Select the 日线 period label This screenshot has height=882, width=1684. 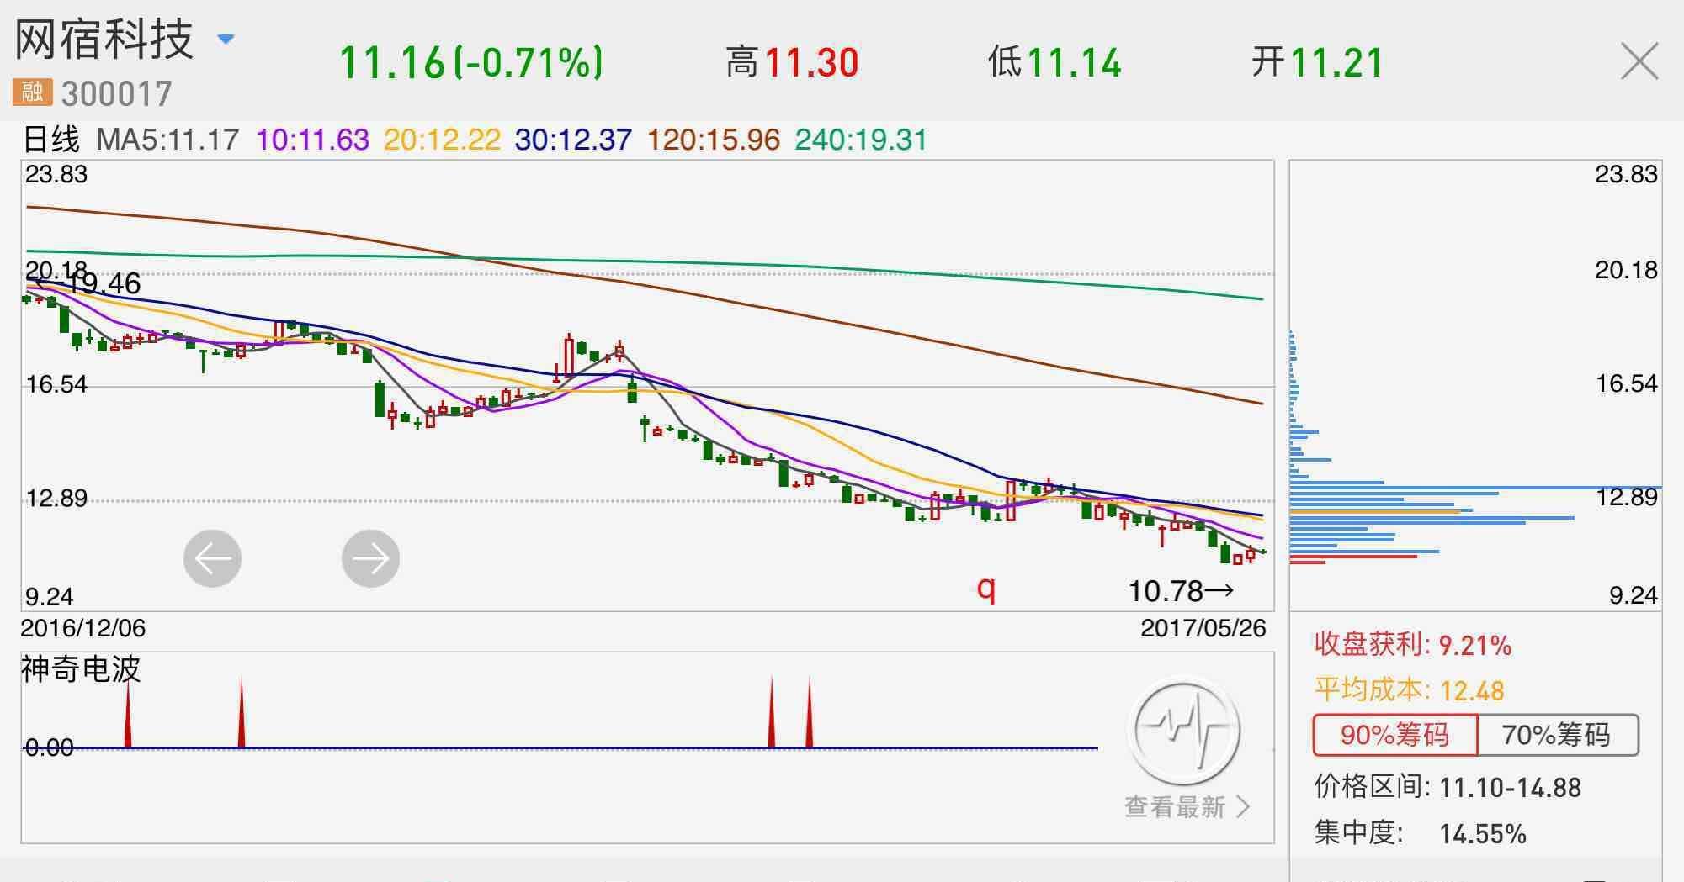[x=51, y=140]
